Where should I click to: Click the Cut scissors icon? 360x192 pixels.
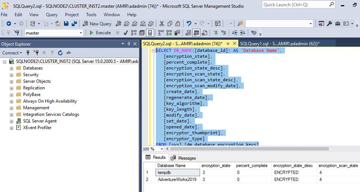pos(161,24)
